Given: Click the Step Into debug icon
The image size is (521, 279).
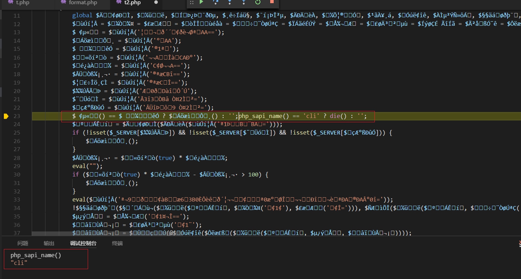Looking at the screenshot, I should 230,2.
